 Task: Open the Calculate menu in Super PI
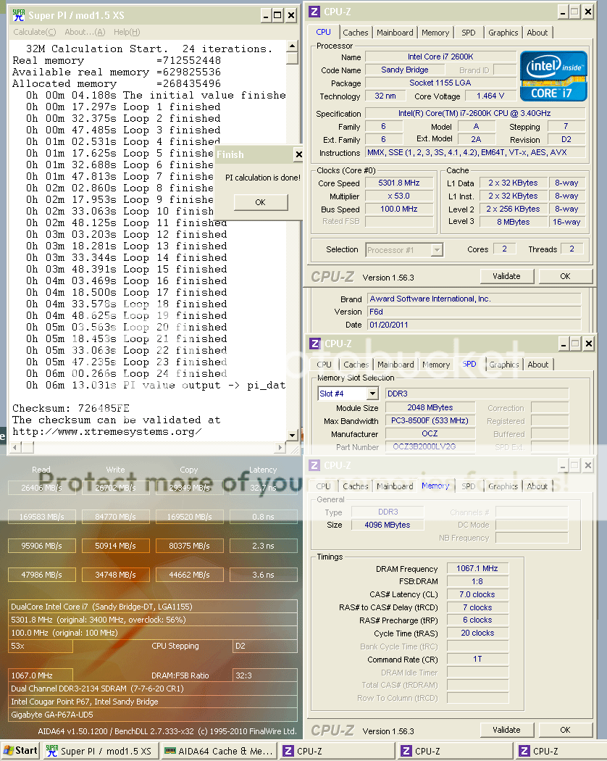(35, 32)
